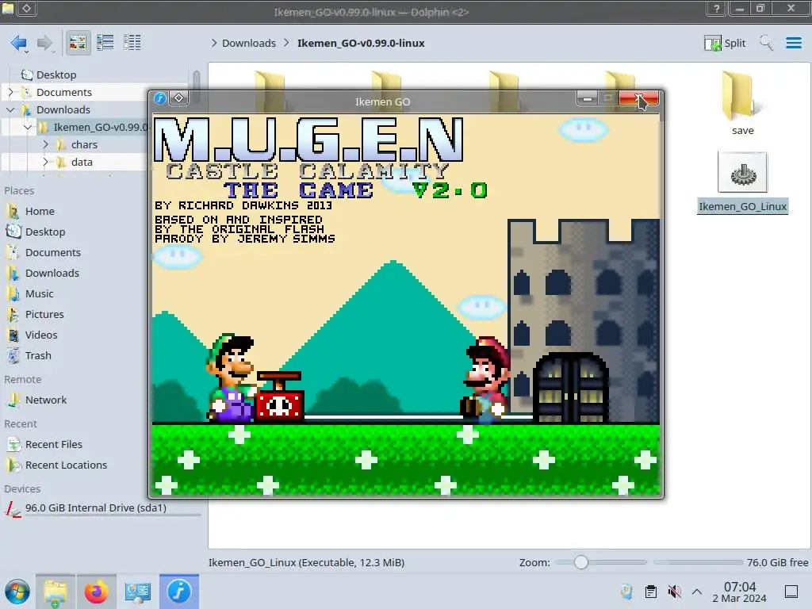Switch to Compact view mode
The height and width of the screenshot is (609, 812).
click(105, 43)
